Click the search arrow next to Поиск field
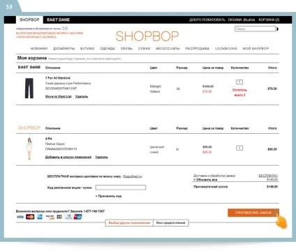296x251 pixels. pos(277,29)
